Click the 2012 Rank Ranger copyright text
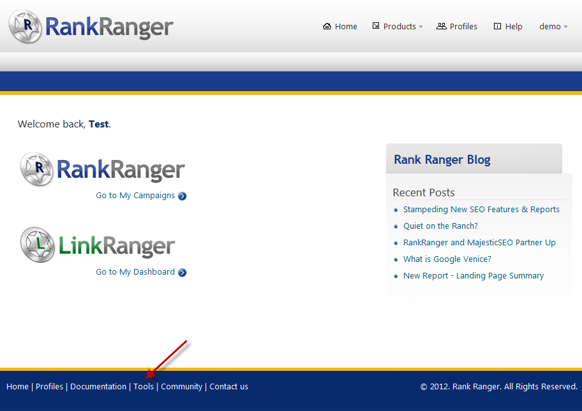 [499, 387]
